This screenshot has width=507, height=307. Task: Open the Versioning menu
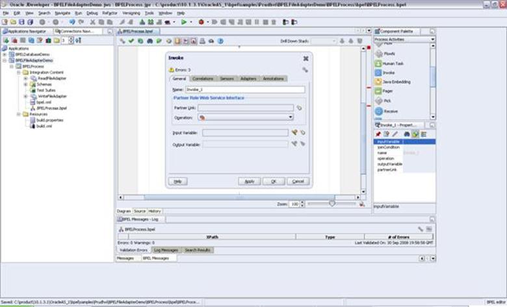click(131, 13)
